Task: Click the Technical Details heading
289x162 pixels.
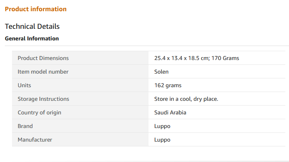Action: tap(32, 26)
